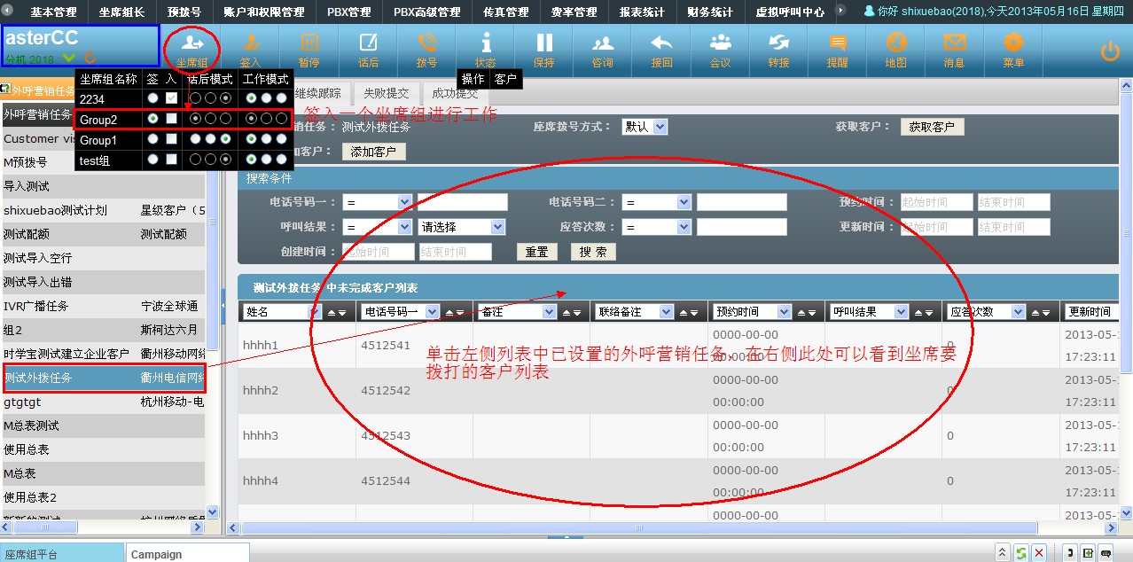Open the 消息 messages envelope icon
The width and height of the screenshot is (1133, 562).
click(x=954, y=48)
